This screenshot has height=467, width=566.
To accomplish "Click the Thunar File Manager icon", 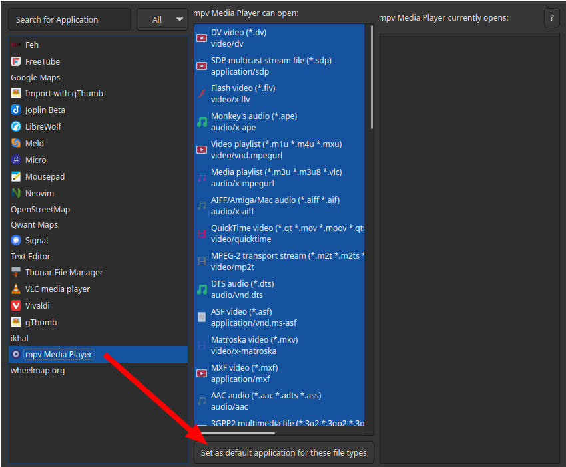I will click(15, 272).
